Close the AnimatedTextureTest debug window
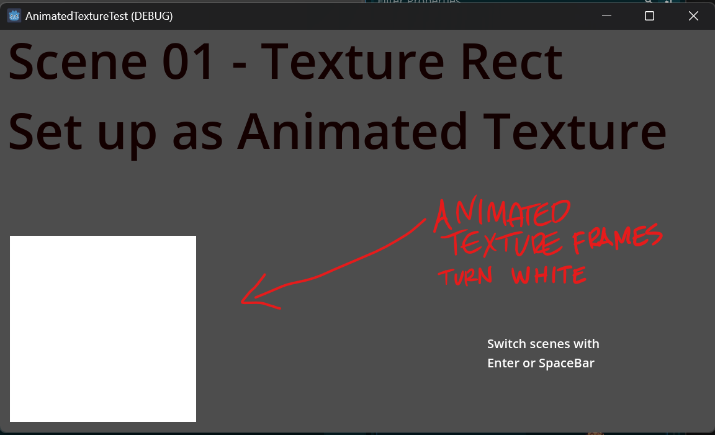 pyautogui.click(x=693, y=16)
